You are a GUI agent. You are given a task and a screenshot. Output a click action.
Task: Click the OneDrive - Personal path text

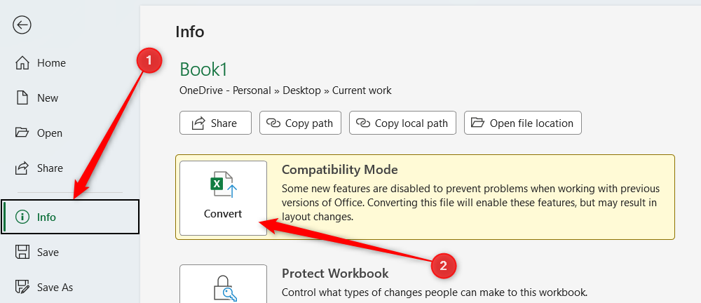point(225,90)
